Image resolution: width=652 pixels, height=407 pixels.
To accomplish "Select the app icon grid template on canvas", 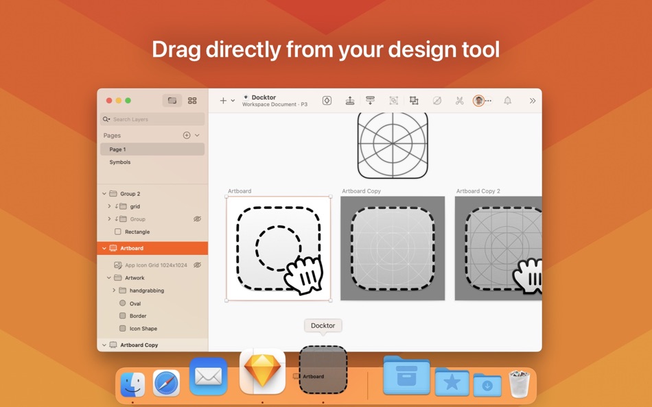I will 393,146.
